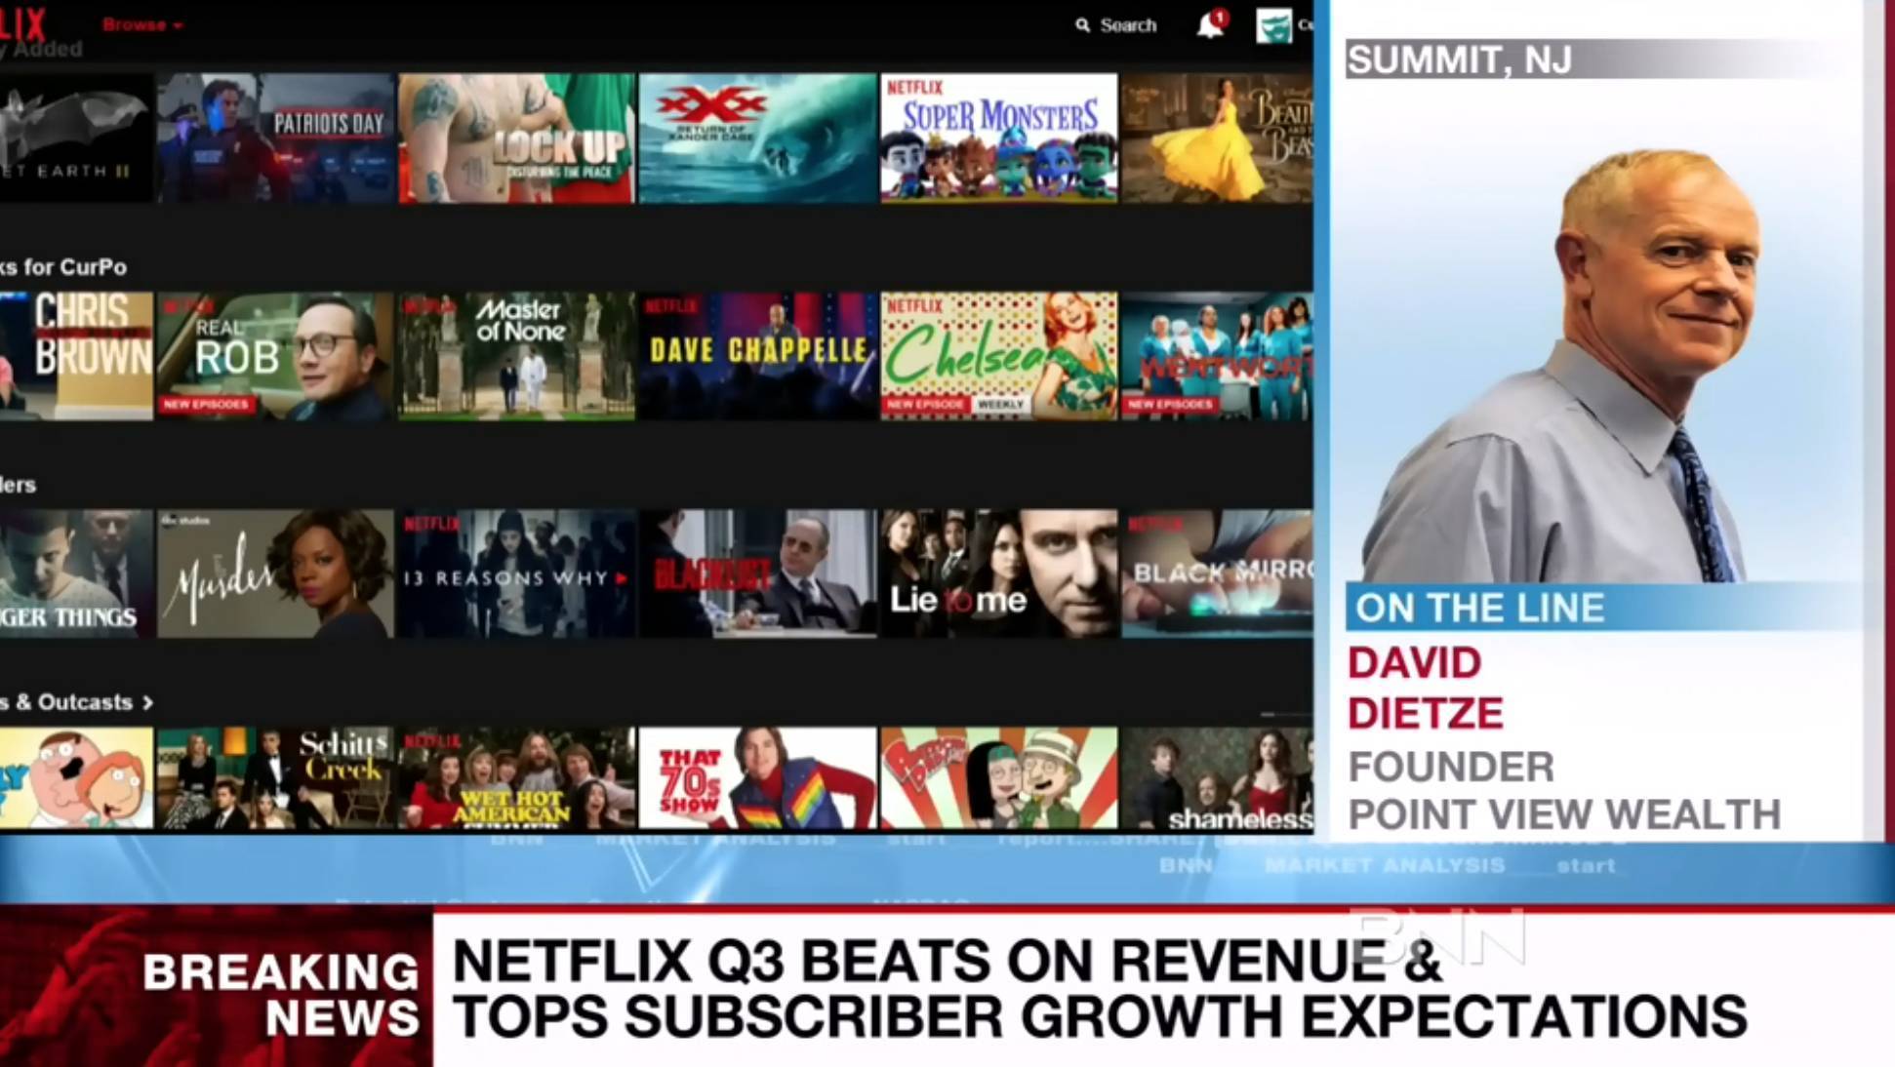Open the American Dad thumbnail
Image resolution: width=1895 pixels, height=1067 pixels.
998,778
